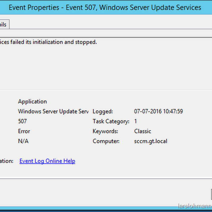Click the Task Category value '1'
Screen dimensions: 212x212
coord(135,121)
